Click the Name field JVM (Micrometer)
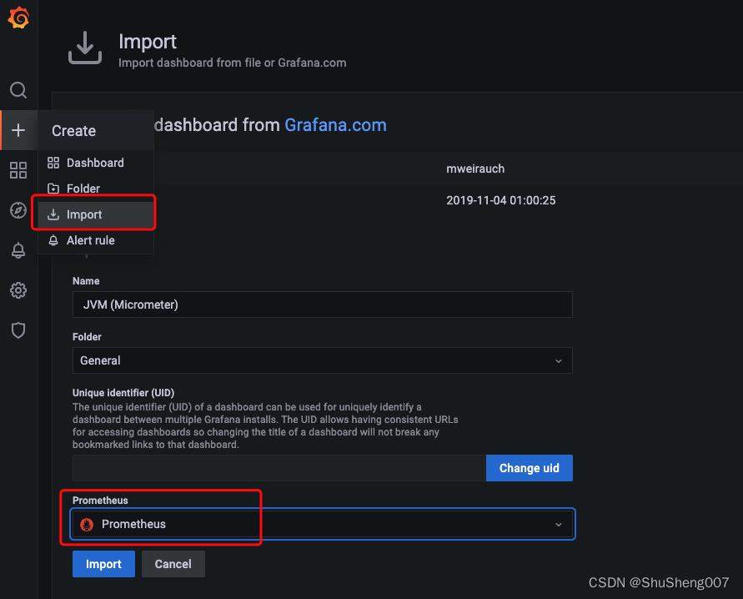The height and width of the screenshot is (599, 743). 322,305
